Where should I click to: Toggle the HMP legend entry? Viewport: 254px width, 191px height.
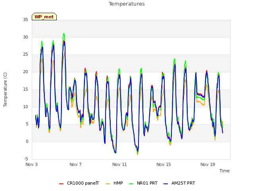click(x=114, y=183)
